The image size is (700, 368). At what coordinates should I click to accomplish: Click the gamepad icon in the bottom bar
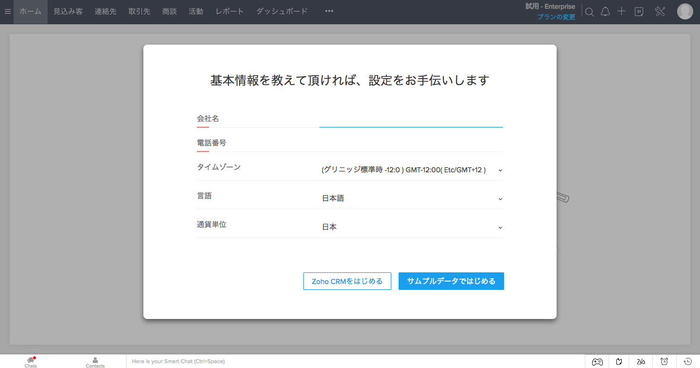597,362
